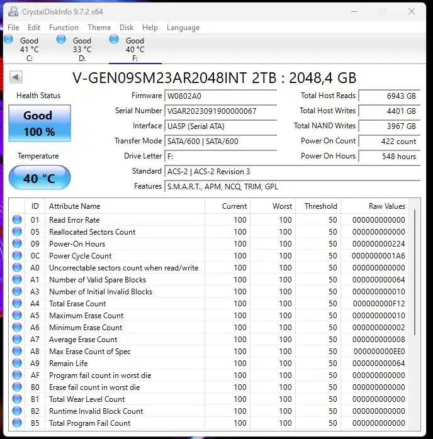Click the Standard field ACS-2 Revision 3

(293, 171)
